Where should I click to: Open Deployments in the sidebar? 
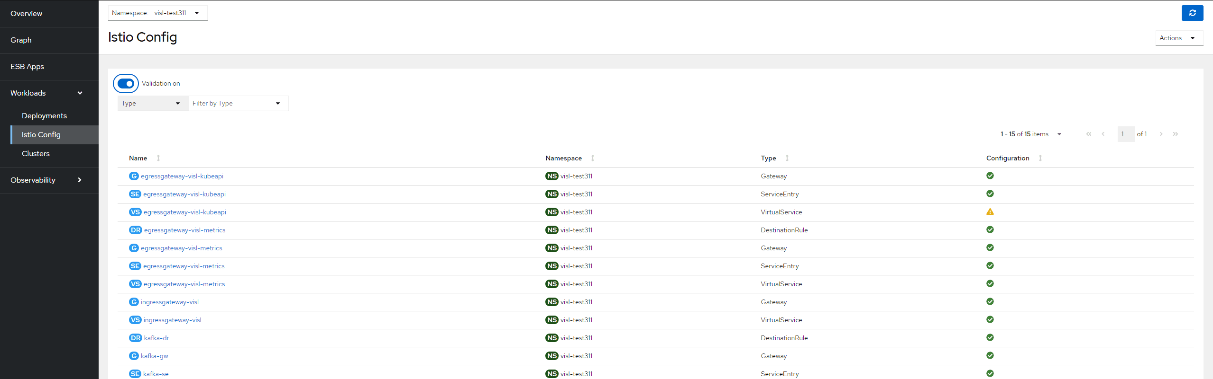point(44,116)
